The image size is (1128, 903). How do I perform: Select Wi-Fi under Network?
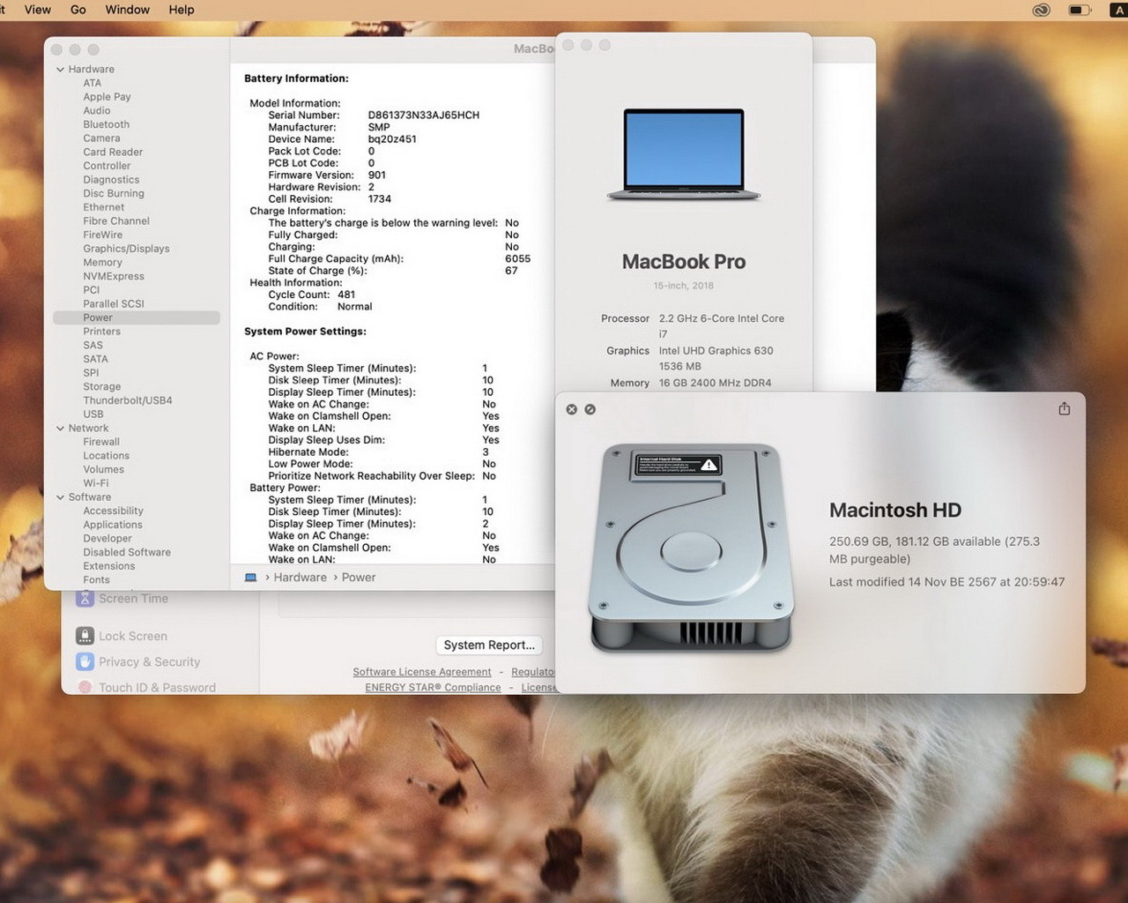[96, 483]
